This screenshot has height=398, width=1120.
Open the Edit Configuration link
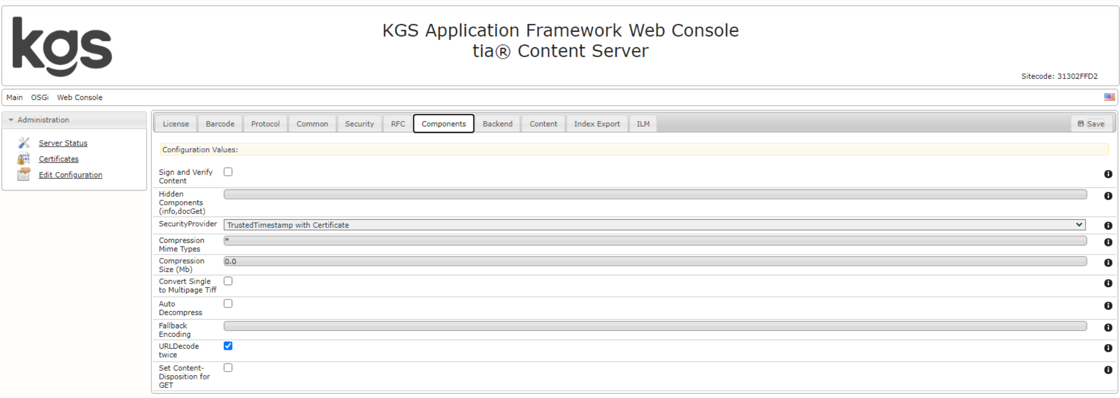(x=70, y=175)
